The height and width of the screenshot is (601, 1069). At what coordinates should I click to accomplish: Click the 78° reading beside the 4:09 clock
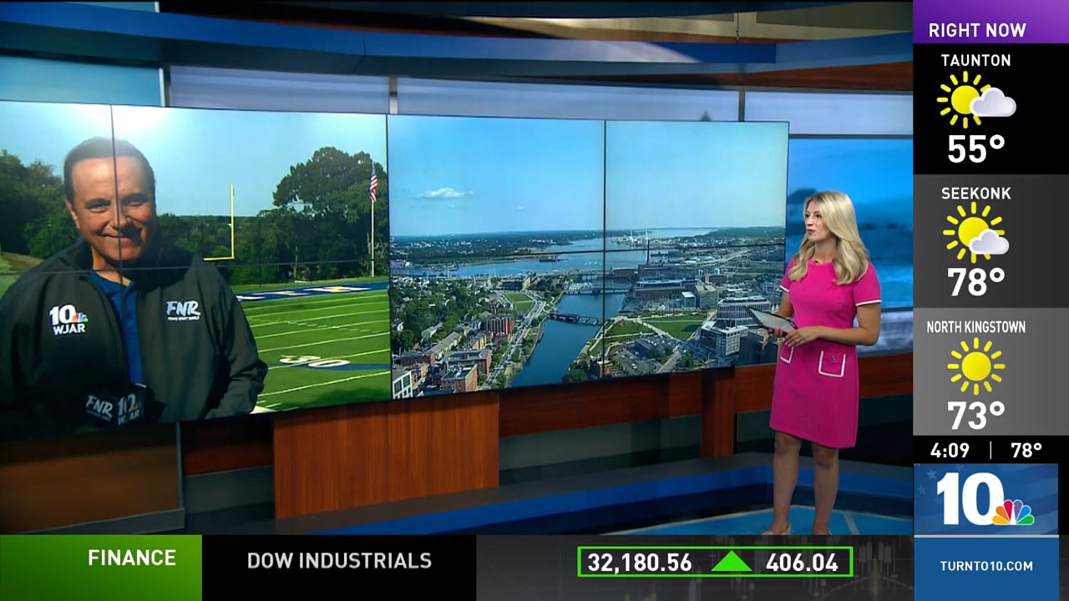click(1026, 451)
